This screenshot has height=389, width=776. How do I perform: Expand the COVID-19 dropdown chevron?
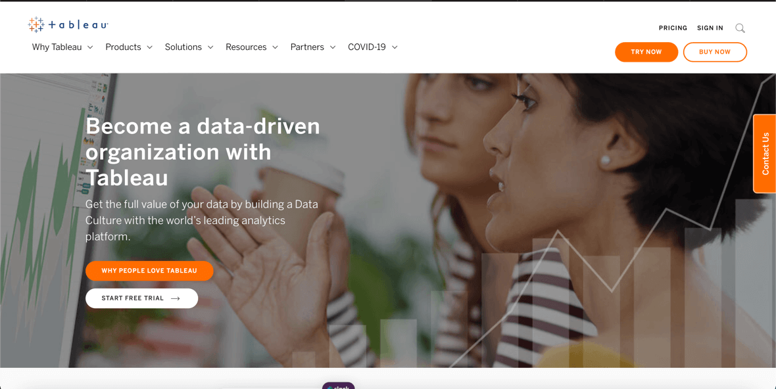click(x=395, y=47)
